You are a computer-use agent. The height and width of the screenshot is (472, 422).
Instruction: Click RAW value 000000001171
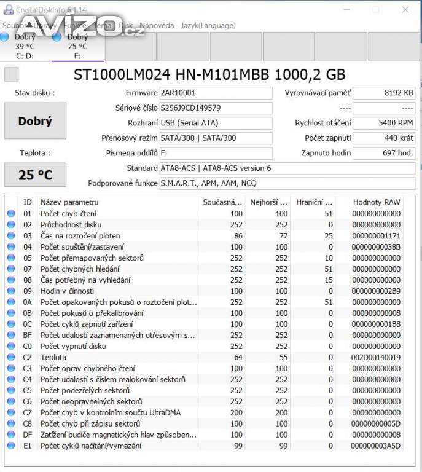click(377, 236)
